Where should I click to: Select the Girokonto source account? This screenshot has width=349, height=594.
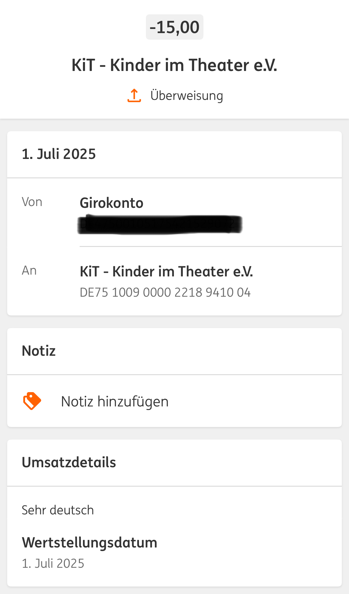(x=112, y=203)
